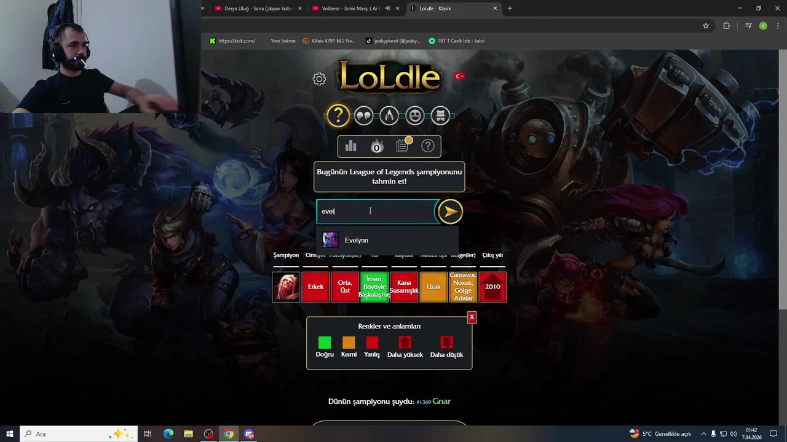Click the orange Kısmi color swatch
The height and width of the screenshot is (442, 787).
(349, 343)
